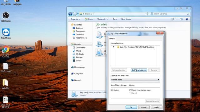
Task: Select Downloads under Favorites
Action: [x=79, y=31]
